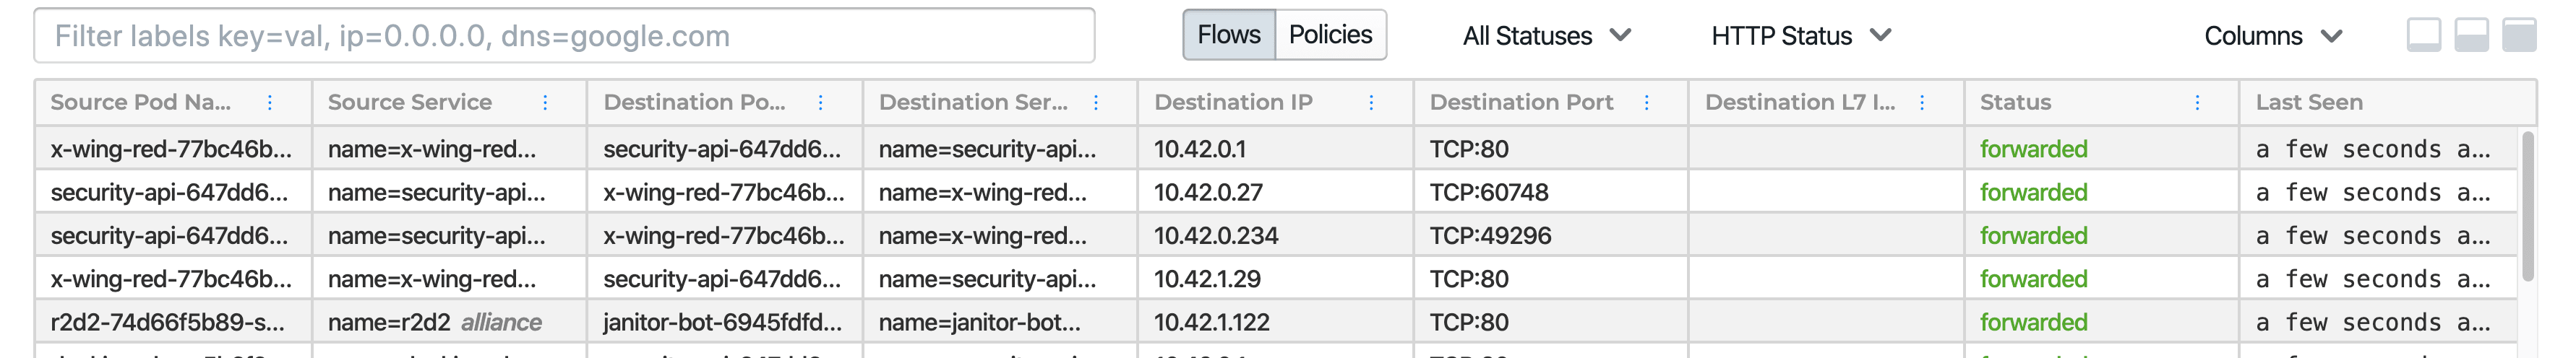Image resolution: width=2576 pixels, height=358 pixels.
Task: Expand the HTTP Status filter dropdown
Action: tap(1801, 36)
